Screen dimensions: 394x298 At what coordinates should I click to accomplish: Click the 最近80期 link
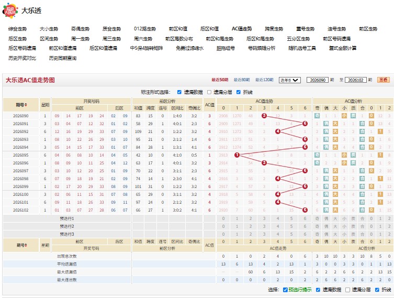pyautogui.click(x=242, y=80)
